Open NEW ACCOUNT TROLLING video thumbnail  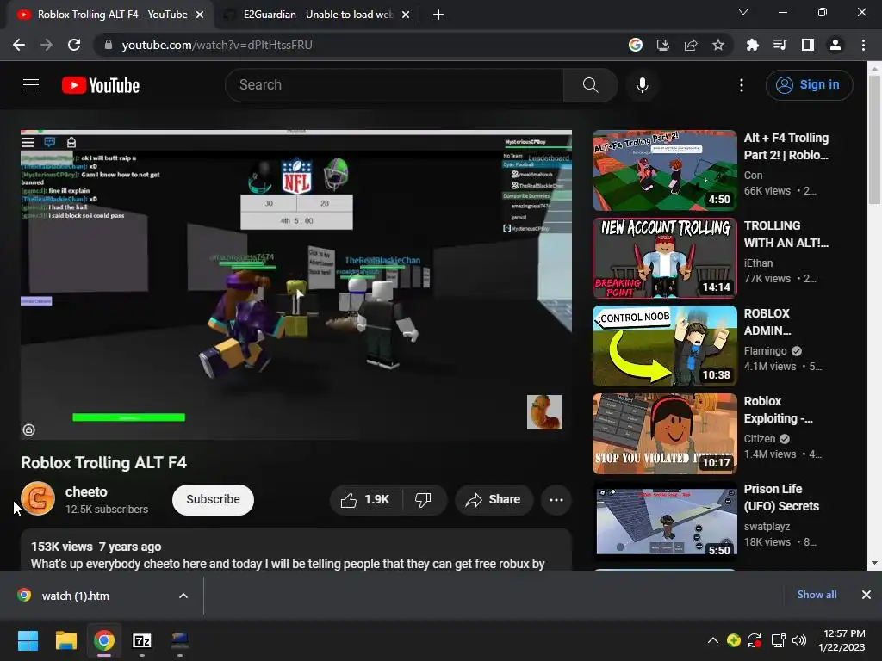click(664, 258)
